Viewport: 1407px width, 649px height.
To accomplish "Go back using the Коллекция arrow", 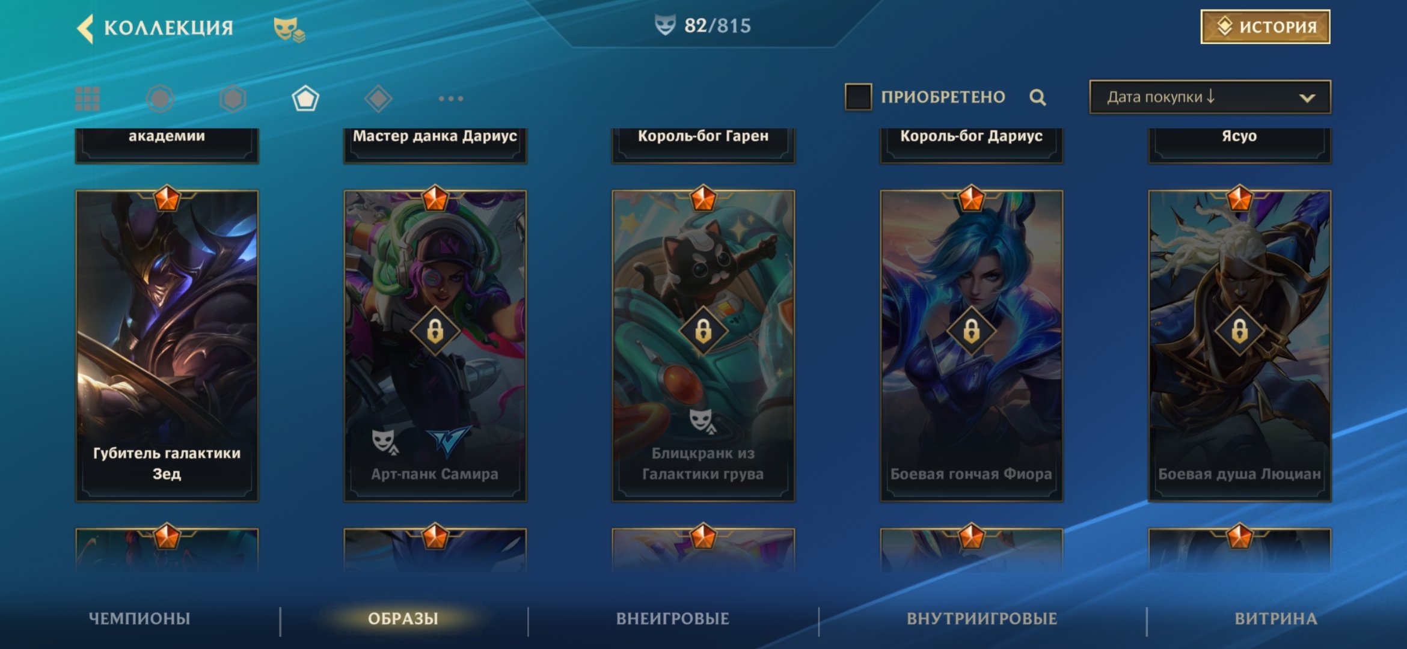I will tap(85, 28).
